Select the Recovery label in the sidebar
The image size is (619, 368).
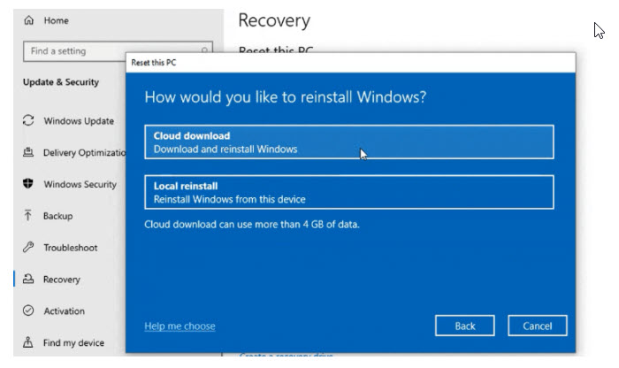62,280
